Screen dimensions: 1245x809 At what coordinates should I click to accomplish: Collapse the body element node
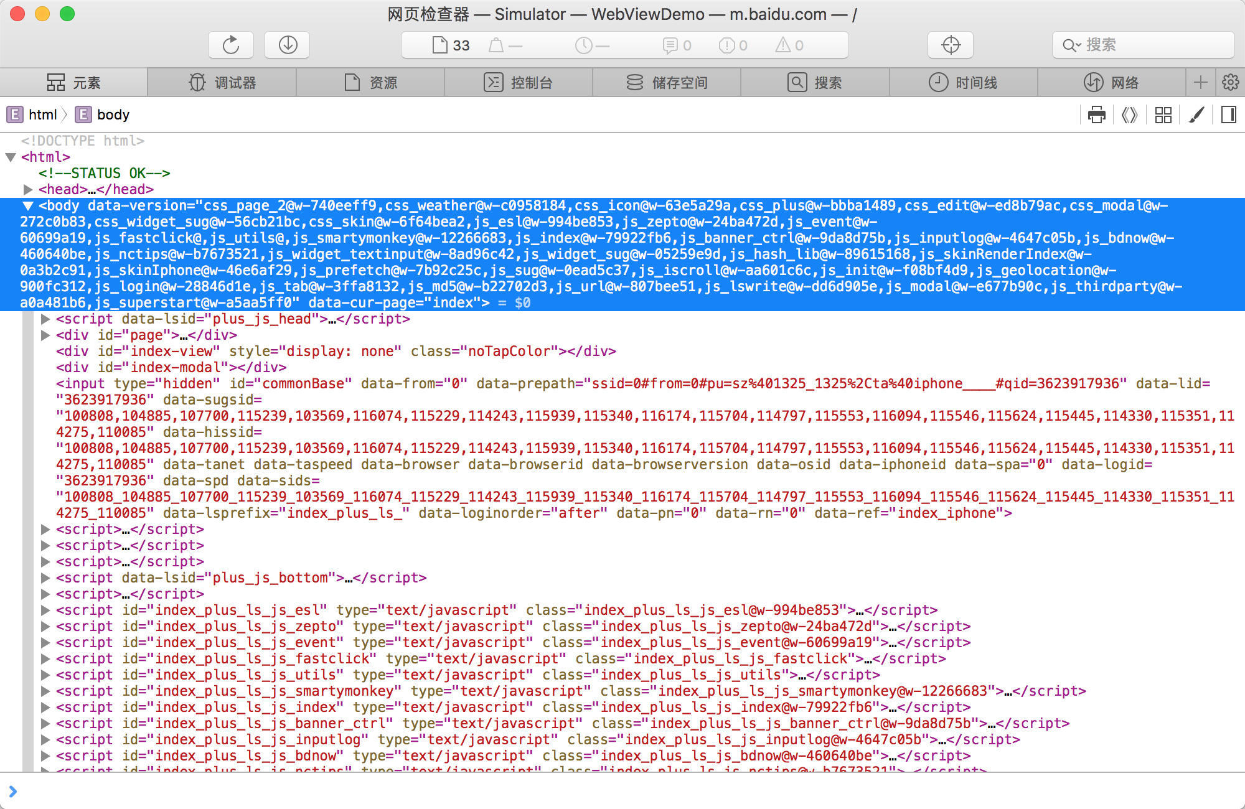point(28,205)
